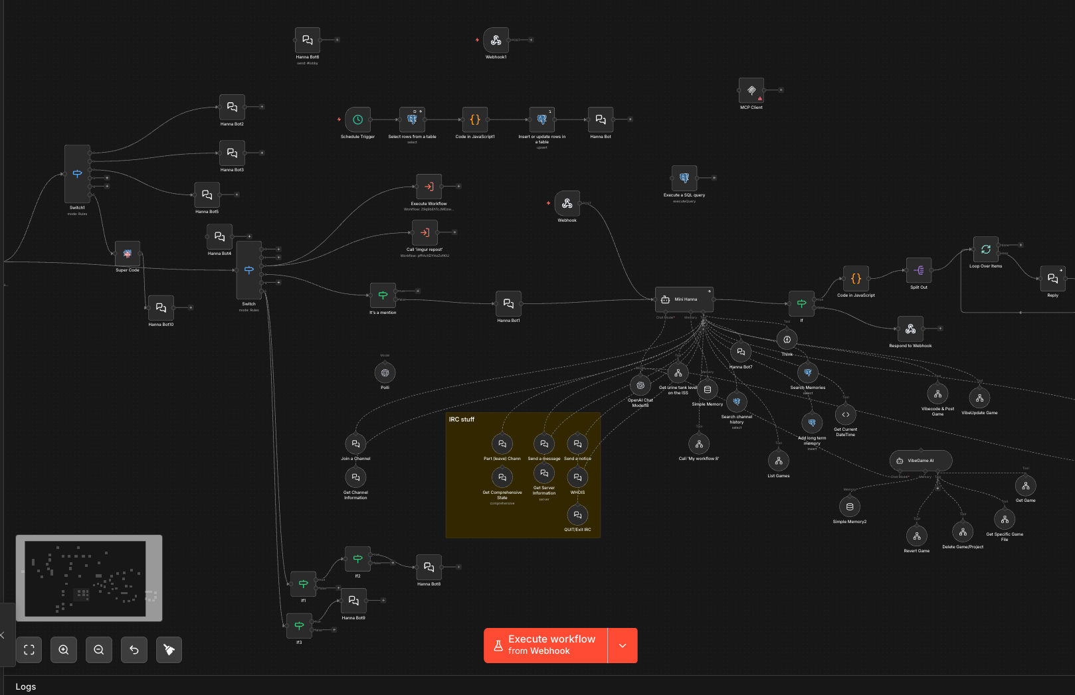Click the Think tool node
Image resolution: width=1075 pixels, height=695 pixels.
[787, 340]
